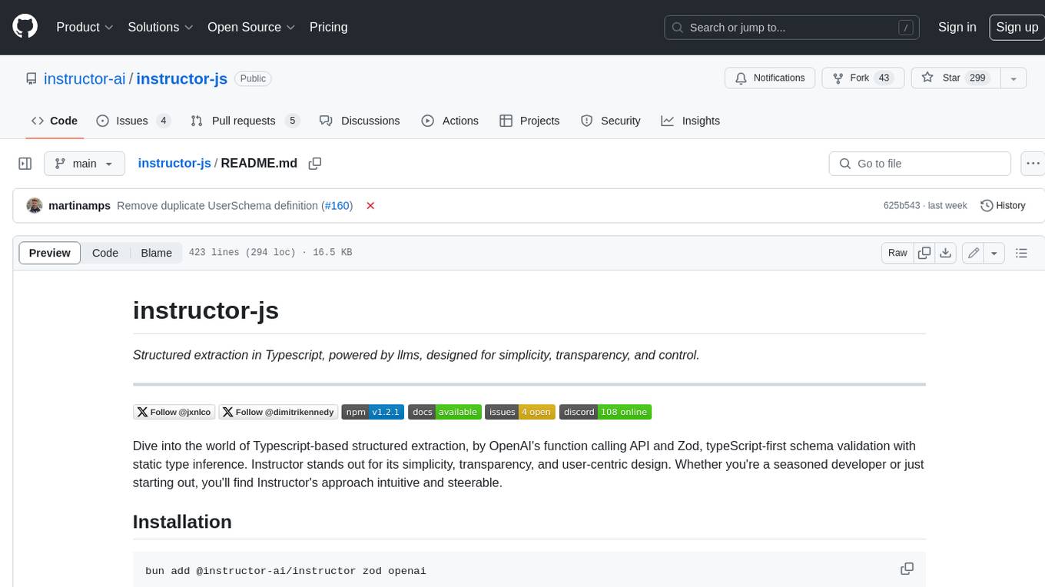Open the instructor-js repository link
Screen dimensions: 1045x587
[x=182, y=78]
